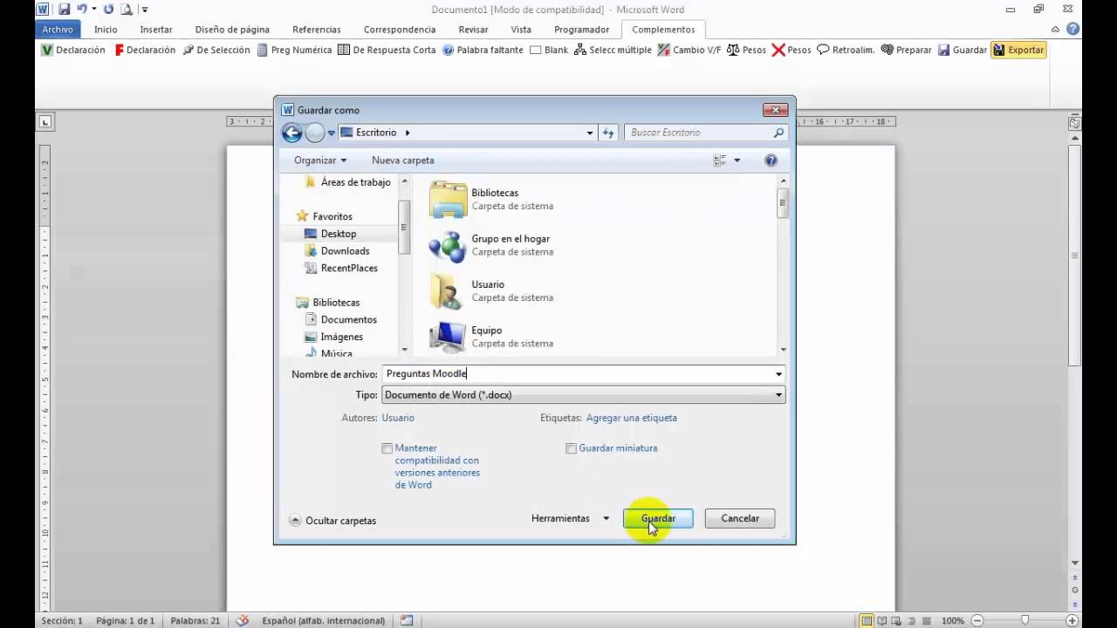Collapse folders with Ocultar carpetas
Viewport: 1117px width, 628px height.
click(x=332, y=521)
